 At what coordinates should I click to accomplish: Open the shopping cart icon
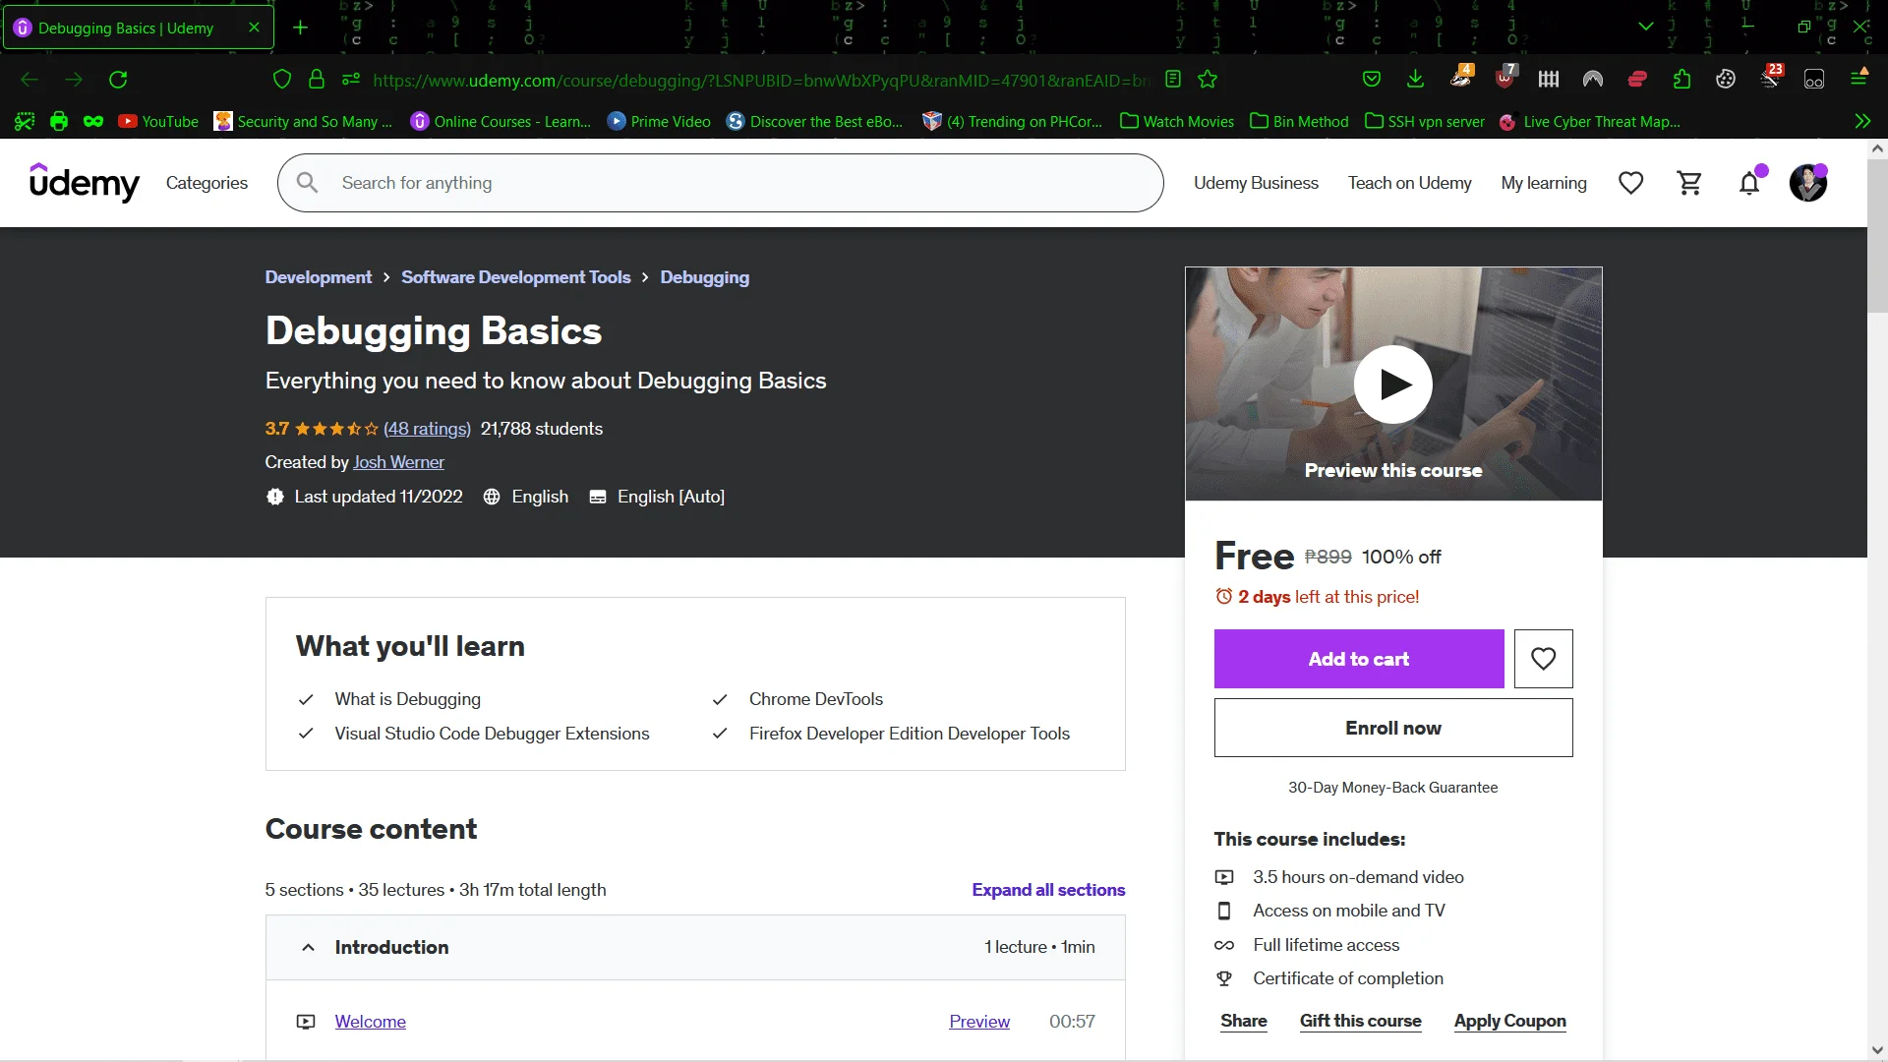(x=1690, y=183)
